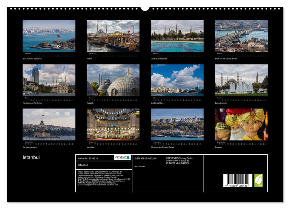Open the Springbrunnen fountain thumbnail

pos(241,80)
